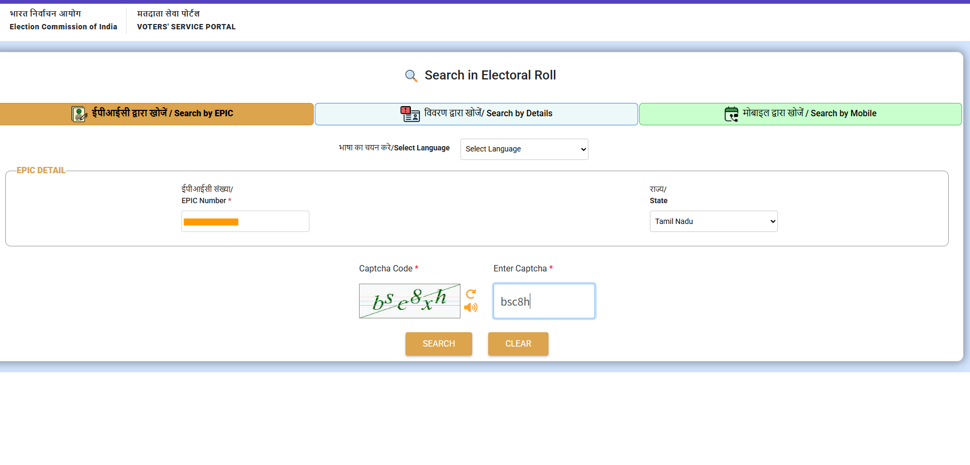Play the audio captcha speaker icon
The width and height of the screenshot is (970, 465).
click(471, 308)
